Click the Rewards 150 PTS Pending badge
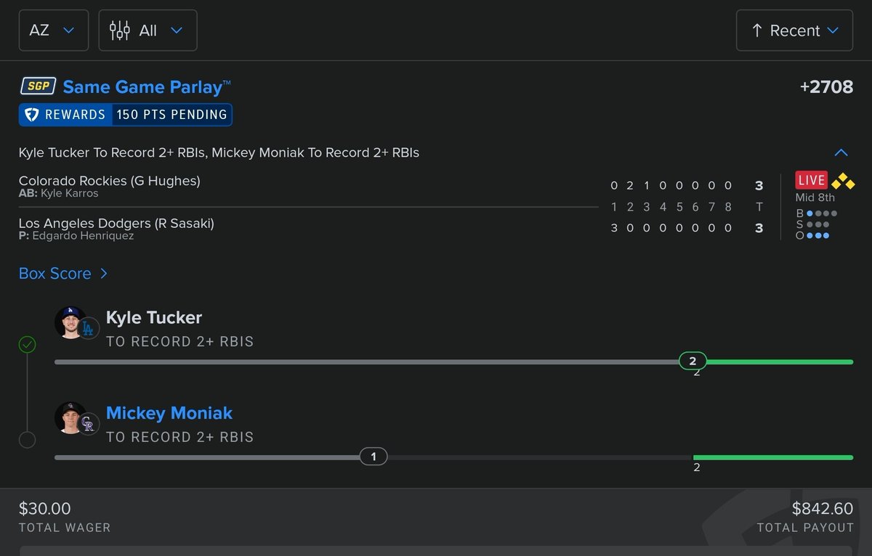 [126, 115]
